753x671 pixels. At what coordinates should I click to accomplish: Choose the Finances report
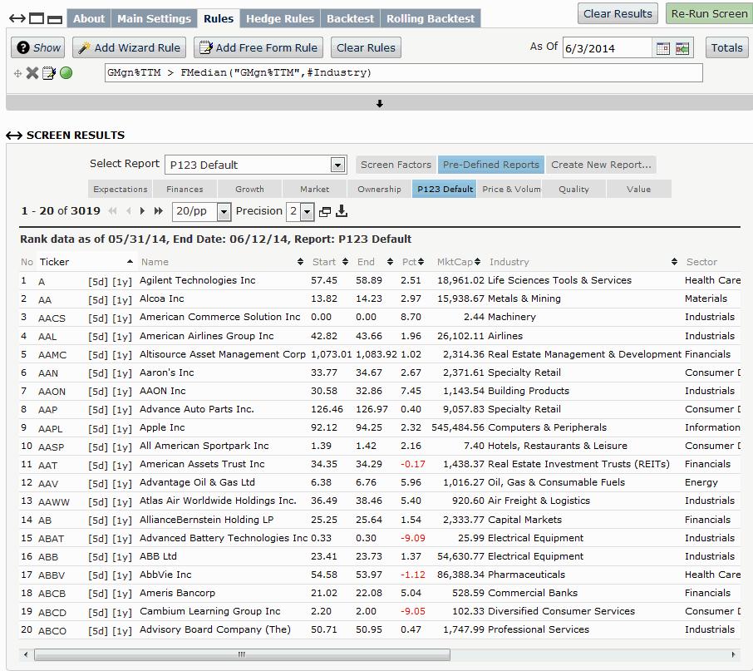(x=185, y=190)
